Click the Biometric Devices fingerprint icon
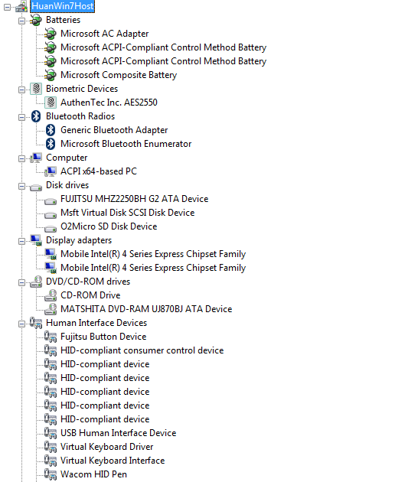 (x=36, y=89)
